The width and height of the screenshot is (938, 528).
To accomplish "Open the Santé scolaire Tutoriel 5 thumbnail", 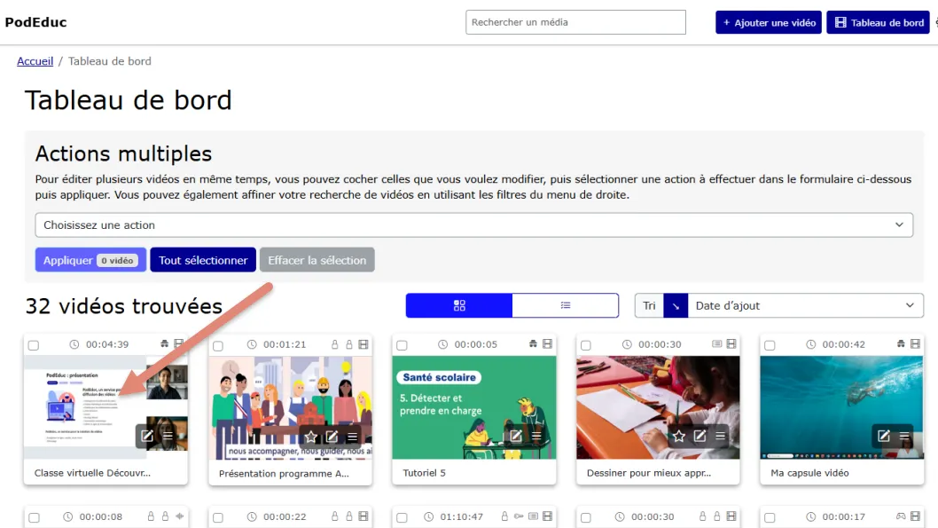I will click(x=473, y=407).
